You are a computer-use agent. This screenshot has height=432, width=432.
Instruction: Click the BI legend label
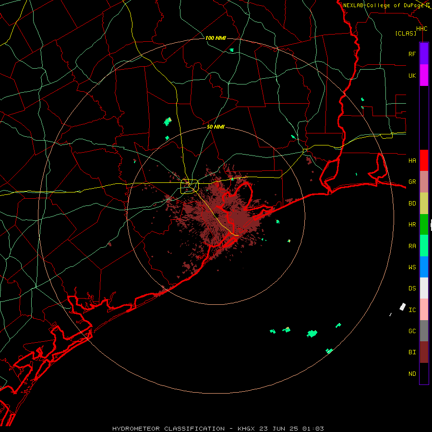click(x=412, y=352)
